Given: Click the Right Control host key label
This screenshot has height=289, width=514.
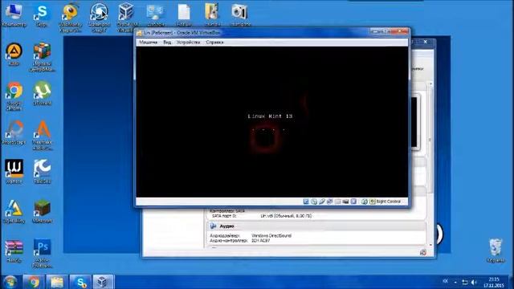Looking at the screenshot, I should pyautogui.click(x=388, y=201).
